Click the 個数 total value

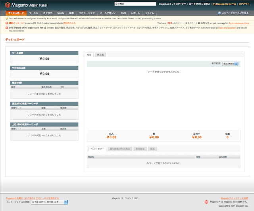point(227,137)
